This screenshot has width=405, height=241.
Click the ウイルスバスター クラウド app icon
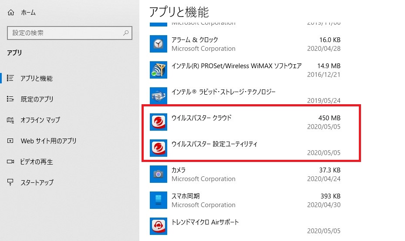click(x=159, y=122)
